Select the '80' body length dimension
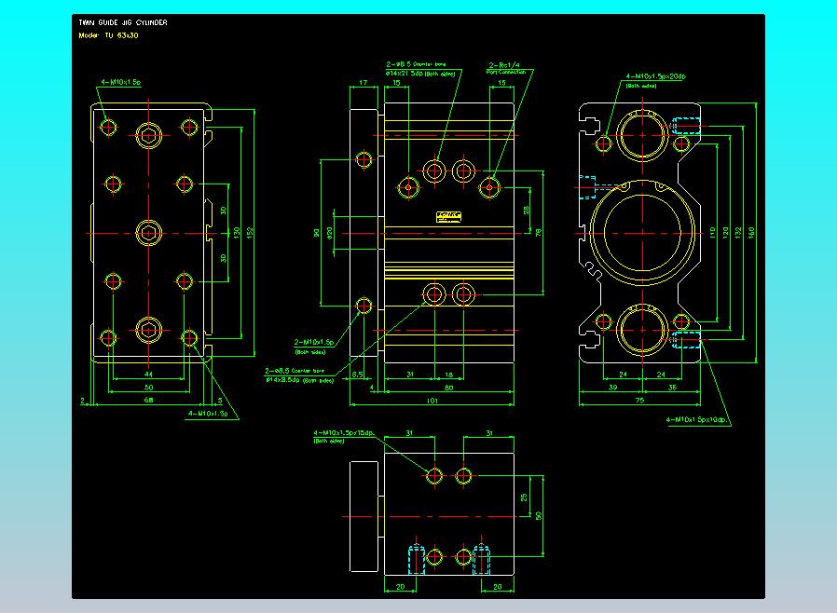 449,388
